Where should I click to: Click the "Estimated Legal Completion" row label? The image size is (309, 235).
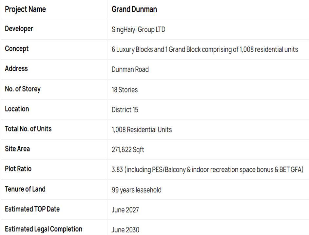[x=44, y=229]
